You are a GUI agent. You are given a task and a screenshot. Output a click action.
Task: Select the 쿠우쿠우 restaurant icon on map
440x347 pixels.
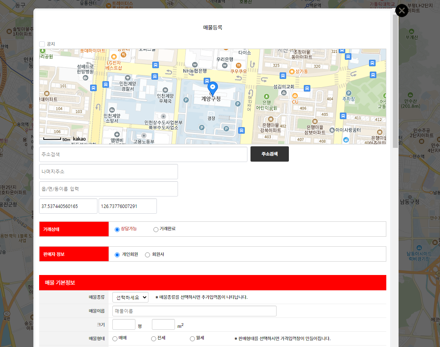(238, 65)
